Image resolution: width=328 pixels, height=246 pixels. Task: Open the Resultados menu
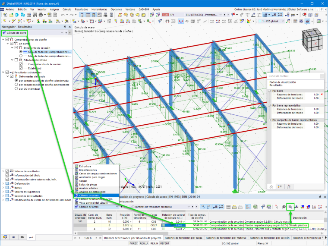82,9
